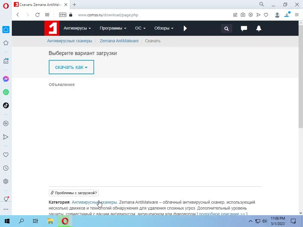Close the Zemana AntiMalware tab
The width and height of the screenshot is (303, 227).
66,5
